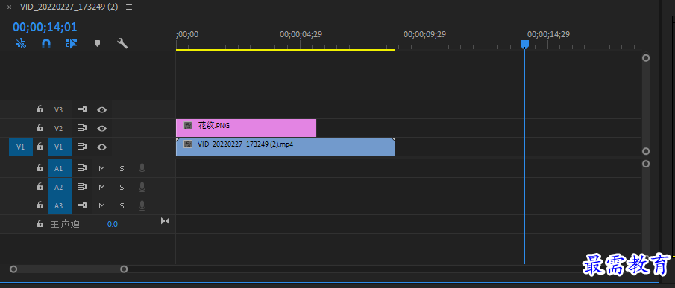675x288 pixels.
Task: Solo track A3
Action: point(122,205)
